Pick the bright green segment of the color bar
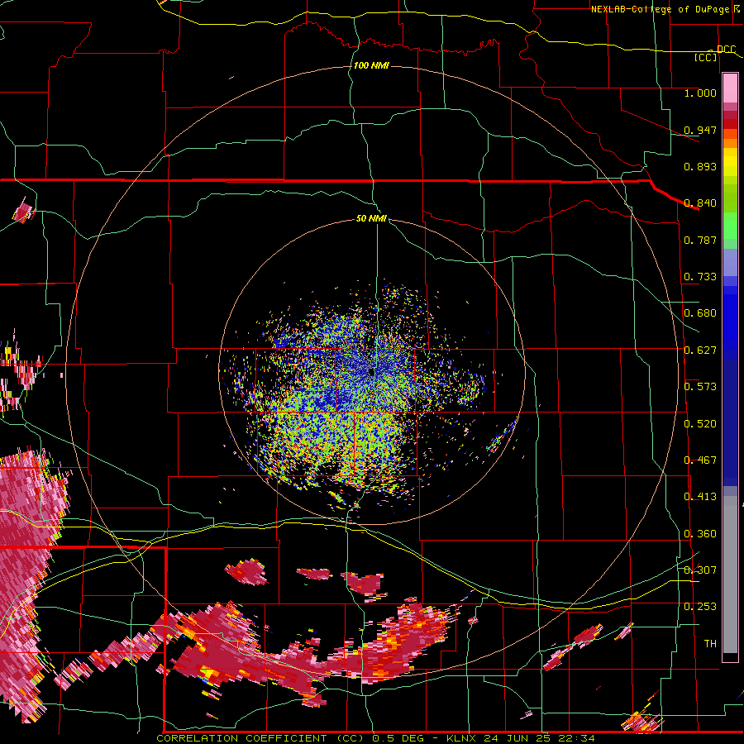This screenshot has height=744, width=744. click(x=730, y=226)
